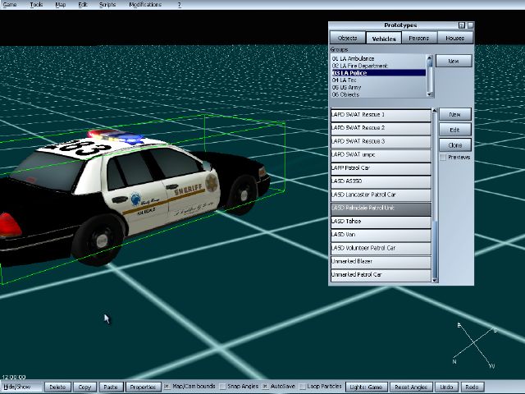
Task: Open the Map menu
Action: (x=60, y=4)
